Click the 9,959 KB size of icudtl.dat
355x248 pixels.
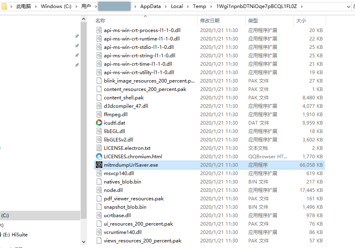312,123
